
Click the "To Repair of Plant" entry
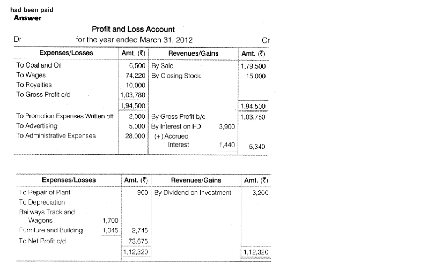tap(45, 192)
